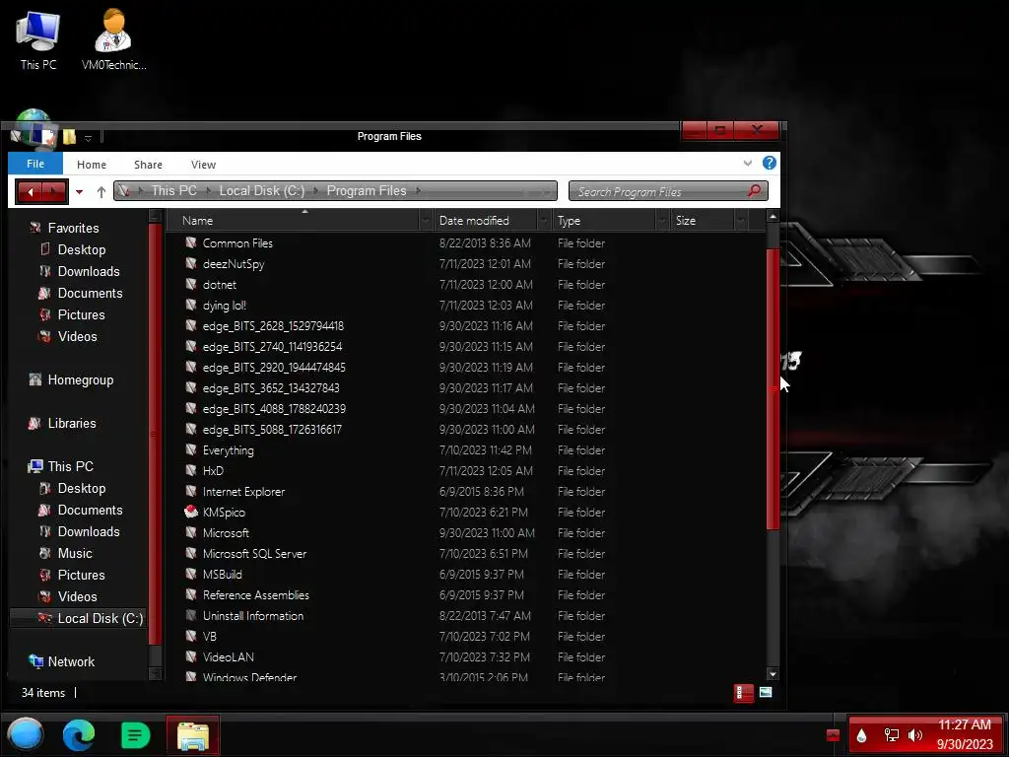The image size is (1009, 757).
Task: Select Pictures under Favorites
Action: [81, 314]
